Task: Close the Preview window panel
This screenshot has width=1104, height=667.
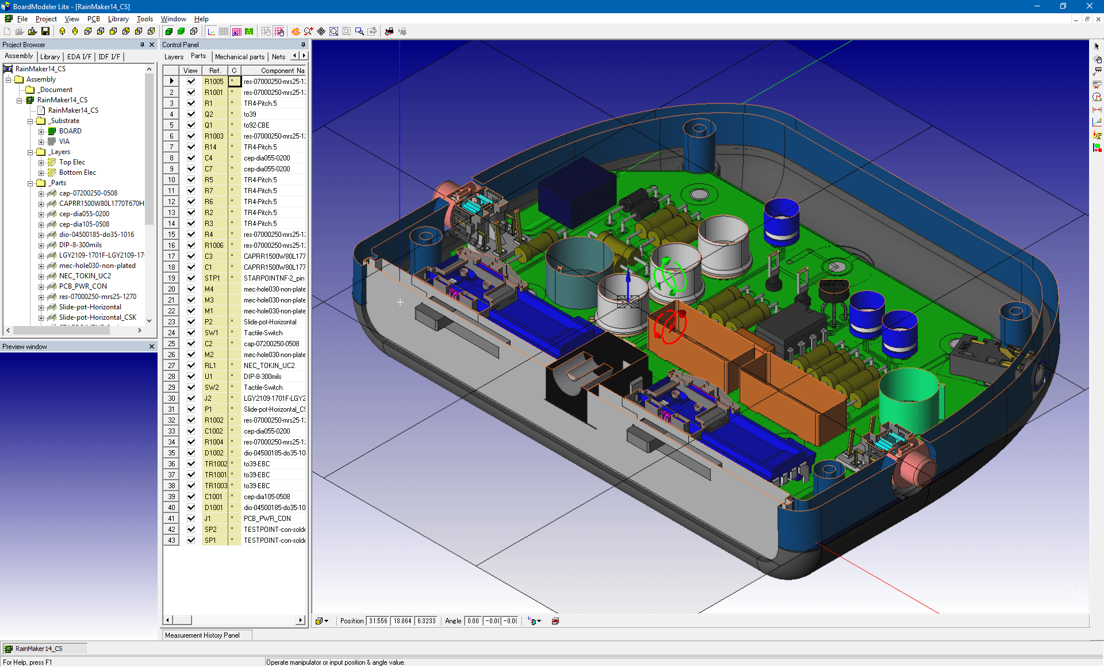Action: [x=152, y=347]
